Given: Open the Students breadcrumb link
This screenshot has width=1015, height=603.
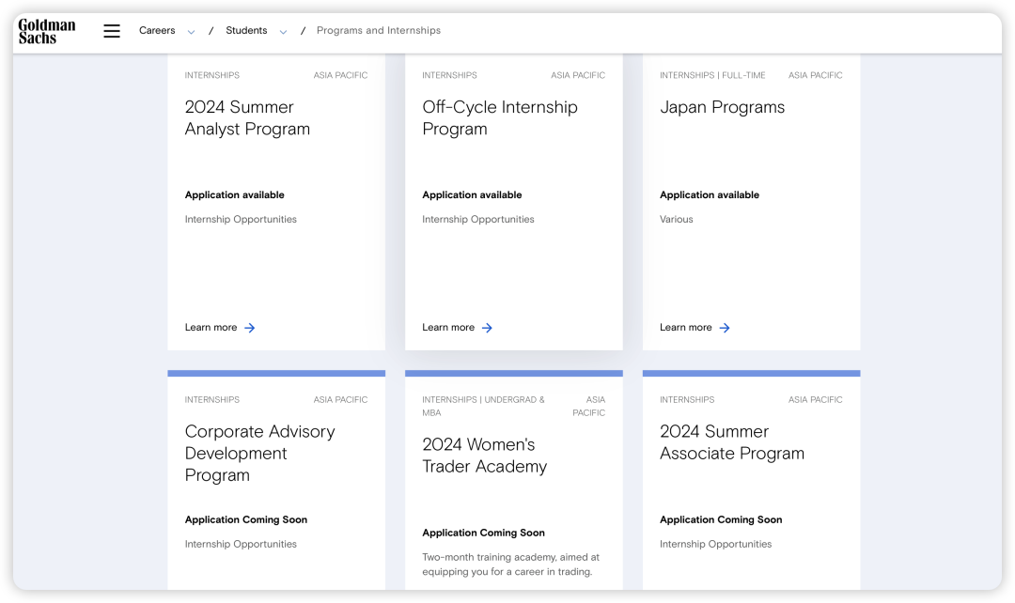Looking at the screenshot, I should (x=246, y=30).
